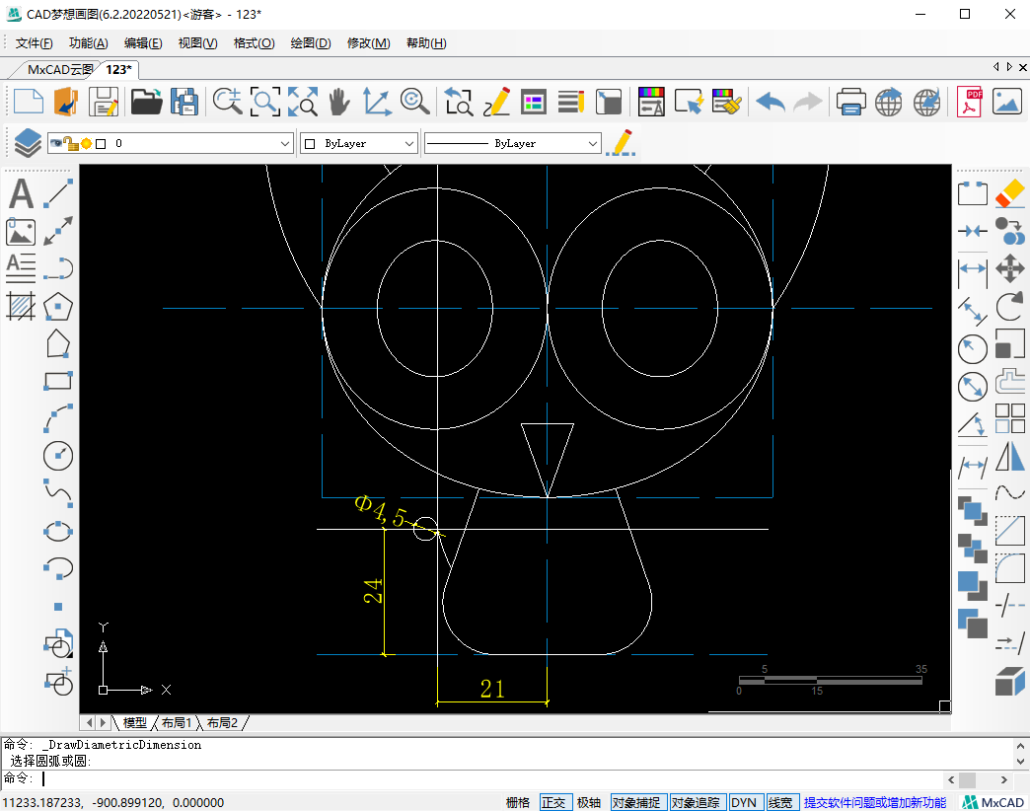
Task: Toggle 正交 ortho mode
Action: pyautogui.click(x=553, y=802)
